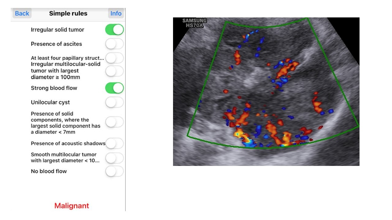Viewport: 392px width, 220px height.
Task: Go back using the Back button
Action: 22,13
